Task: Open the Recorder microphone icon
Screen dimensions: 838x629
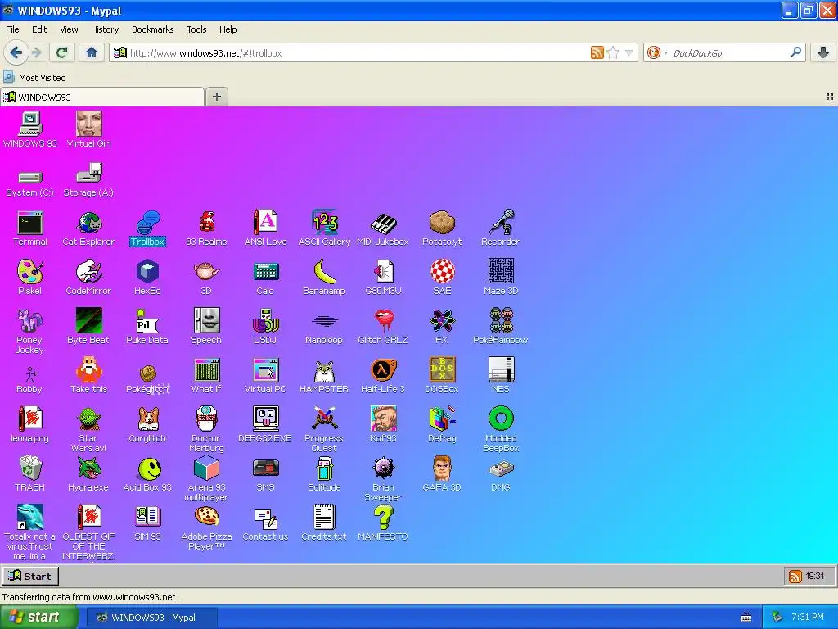Action: pos(500,229)
